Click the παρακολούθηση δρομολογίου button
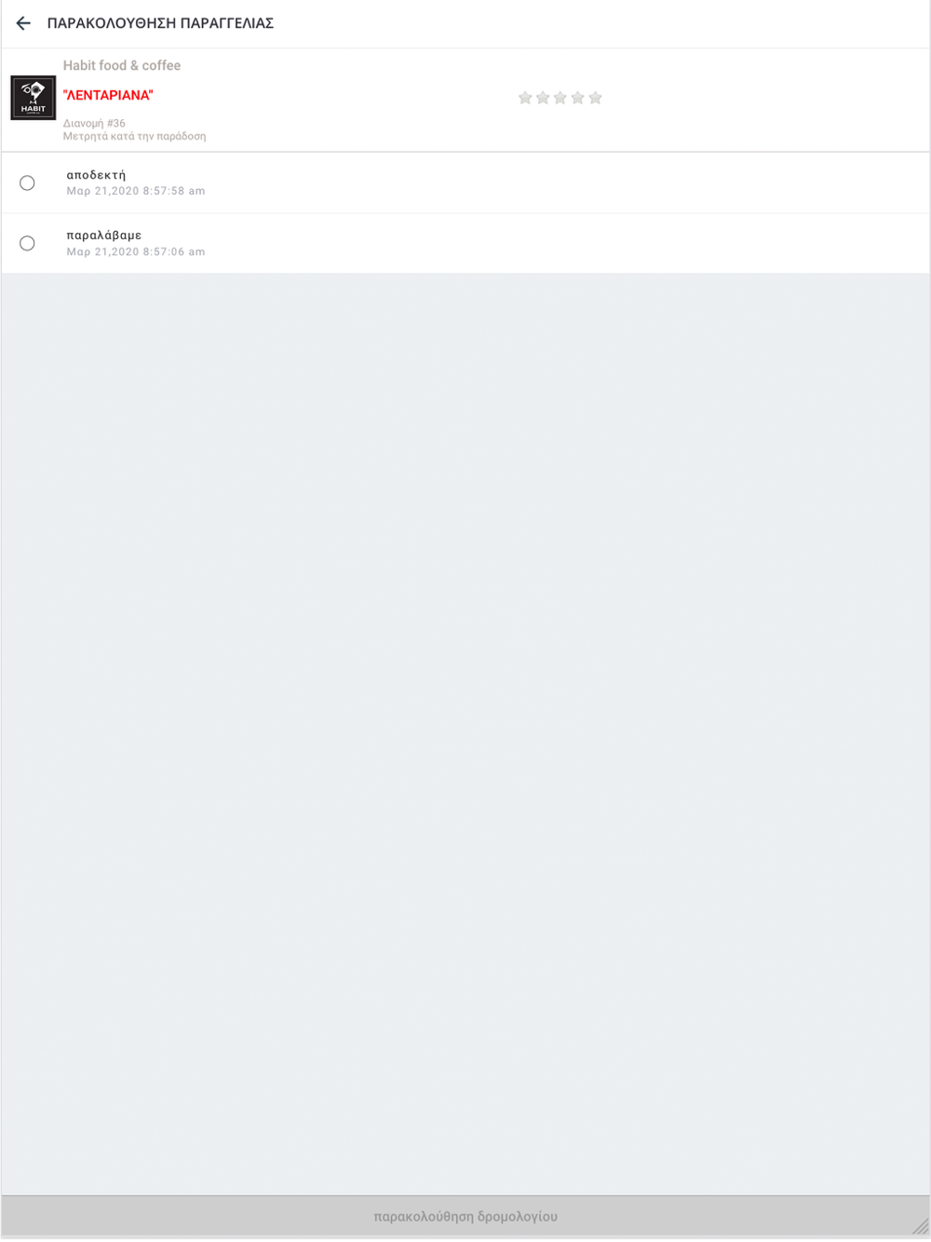The image size is (931, 1242). tap(465, 1216)
